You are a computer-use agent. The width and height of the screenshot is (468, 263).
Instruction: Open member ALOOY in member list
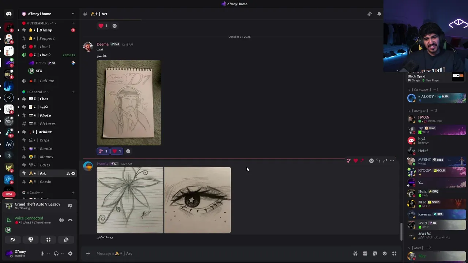coord(437,98)
